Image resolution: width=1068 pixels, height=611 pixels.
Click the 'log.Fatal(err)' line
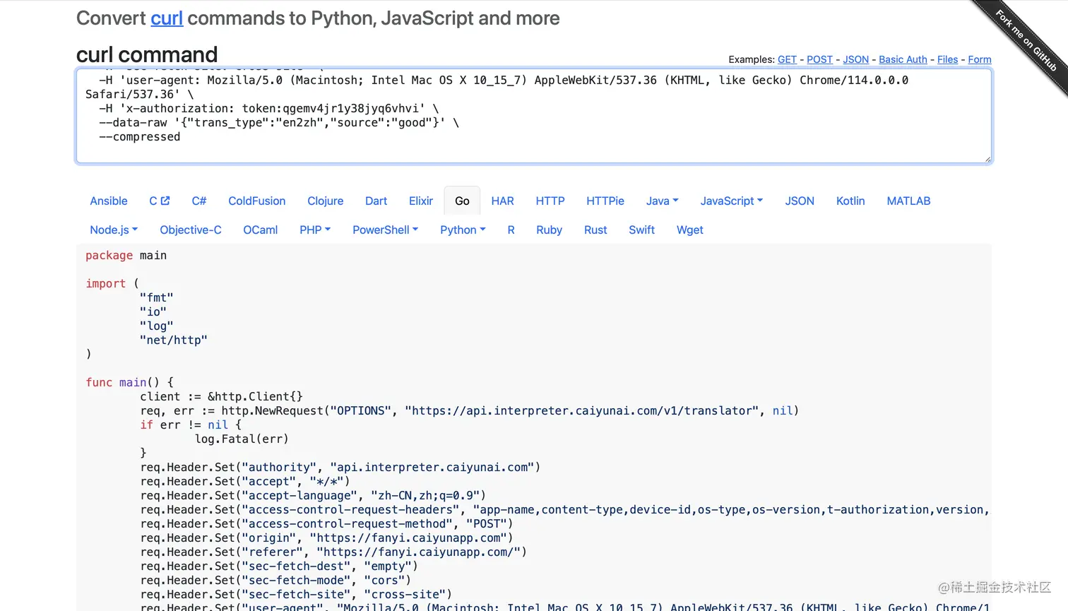coord(242,439)
